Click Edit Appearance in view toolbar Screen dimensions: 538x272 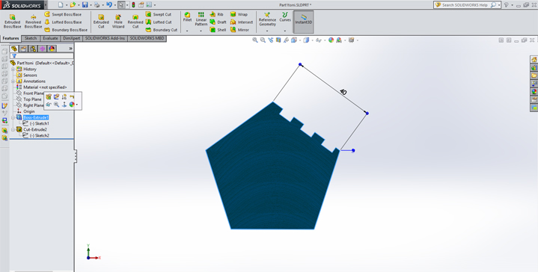(x=331, y=40)
